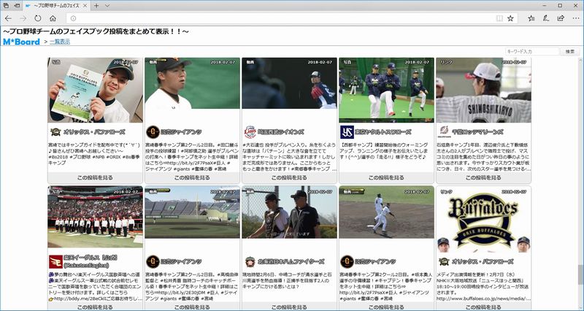Set these tabs aside icon
Viewport: 584px width, 311px height.
[17, 6]
